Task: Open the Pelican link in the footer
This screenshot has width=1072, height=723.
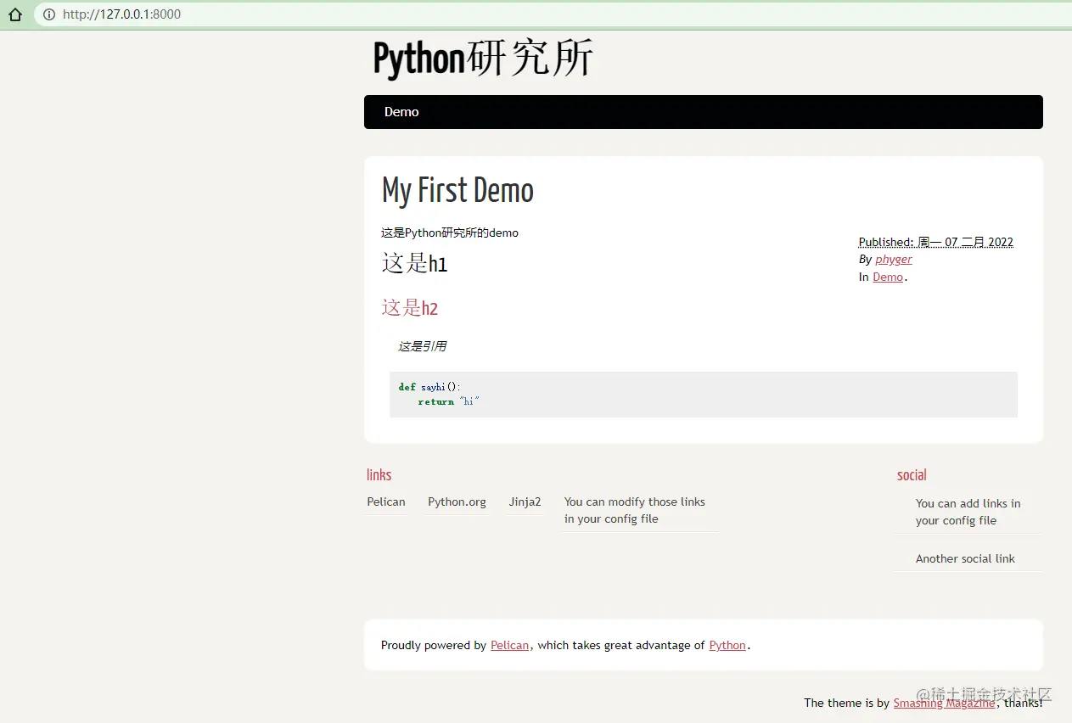Action: coord(510,646)
